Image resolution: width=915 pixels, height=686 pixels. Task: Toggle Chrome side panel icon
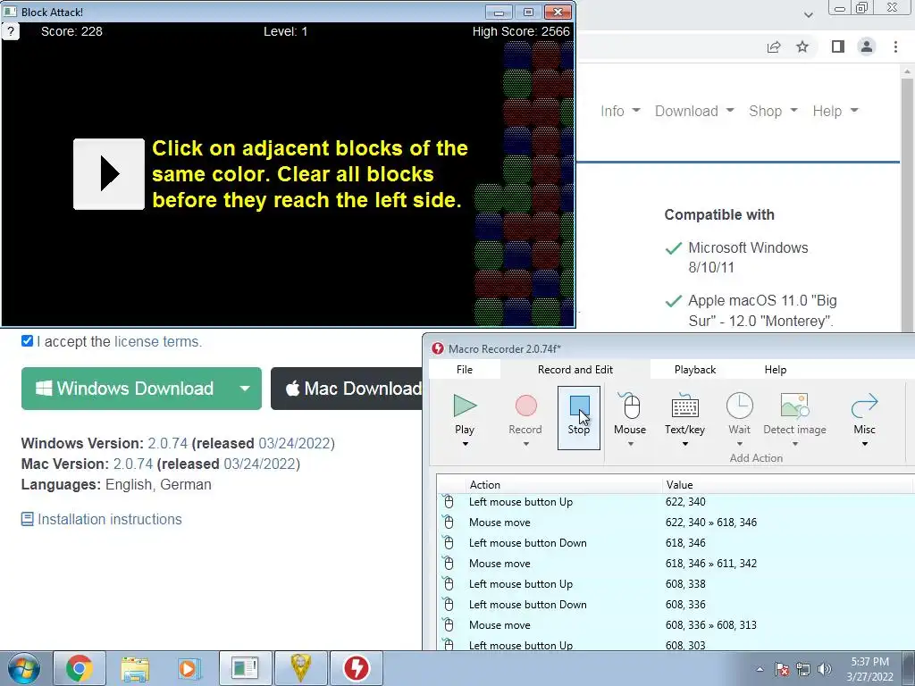click(x=838, y=46)
